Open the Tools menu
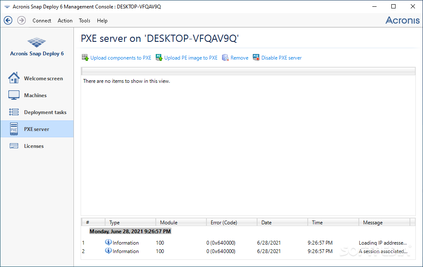The height and width of the screenshot is (267, 423). pyautogui.click(x=84, y=21)
